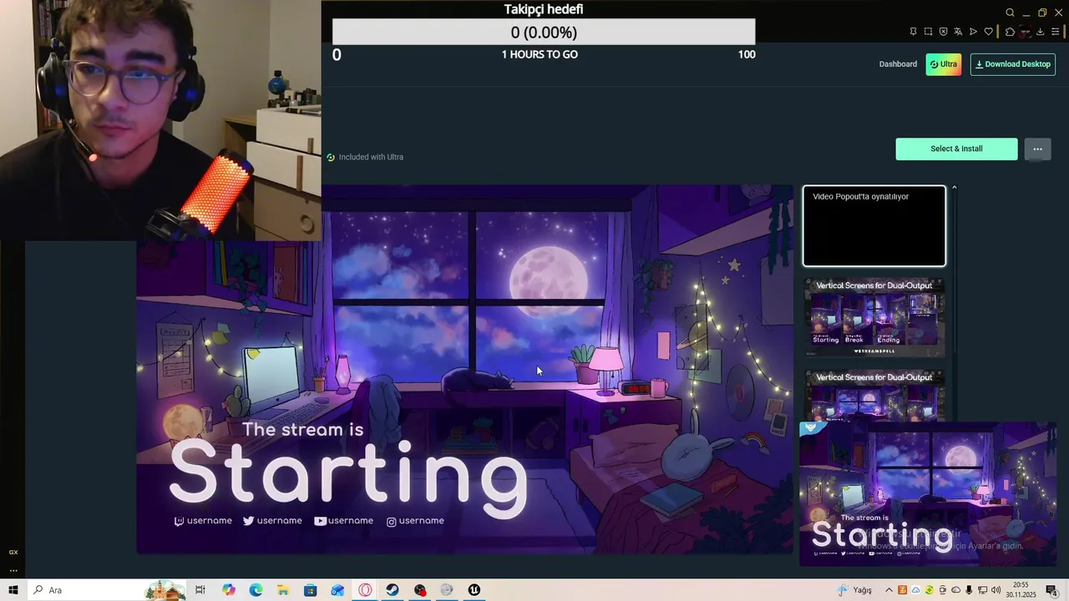Screen dimensions: 1069x601
Task: Open the sidebar three-dot menu
Action: pos(13,570)
